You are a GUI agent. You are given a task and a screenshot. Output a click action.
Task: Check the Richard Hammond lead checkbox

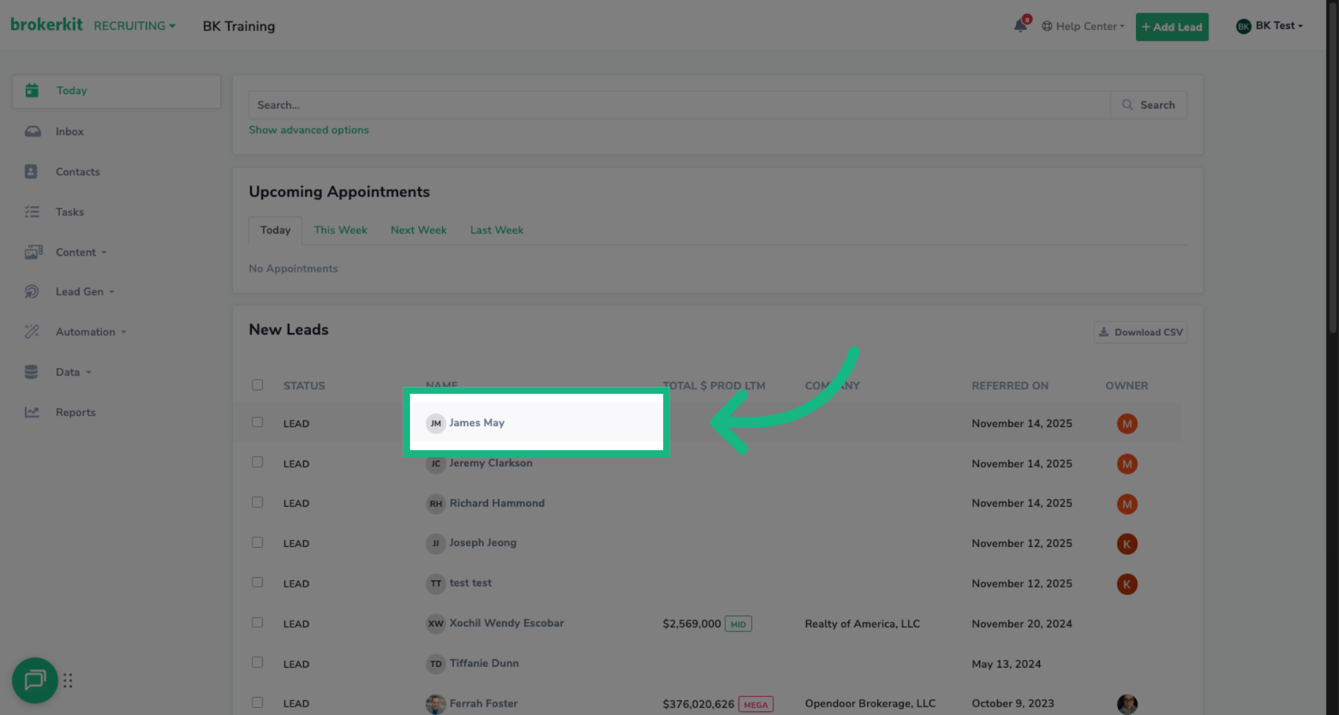[x=257, y=502]
